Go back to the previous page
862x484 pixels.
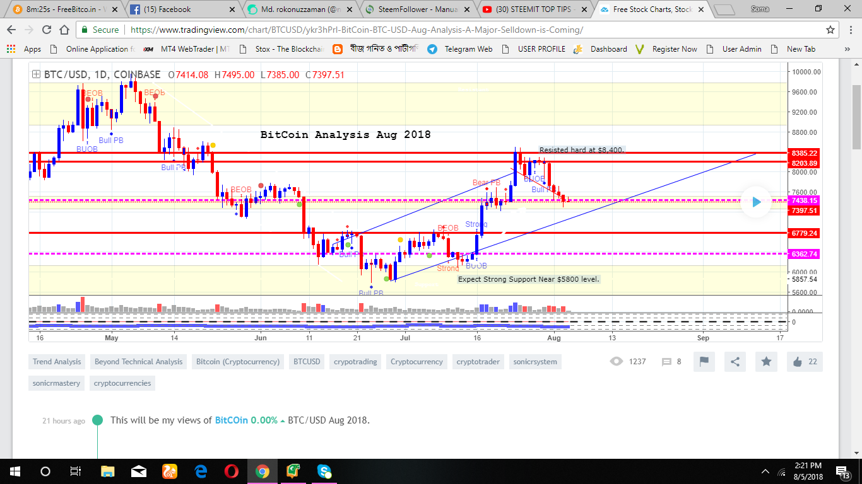coord(13,30)
